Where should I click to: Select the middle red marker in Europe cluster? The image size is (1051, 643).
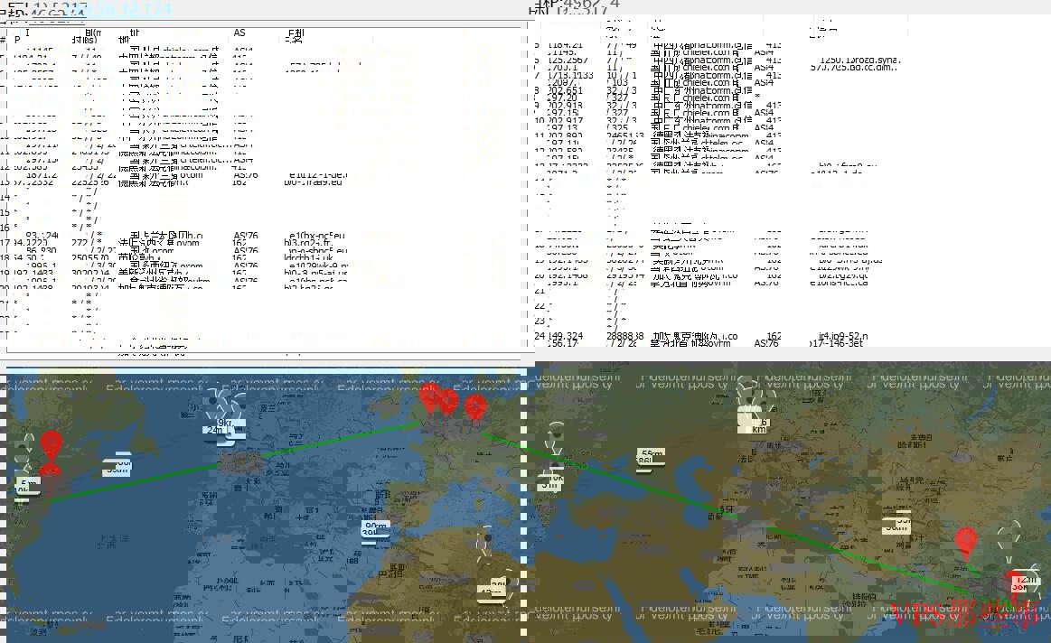pyautogui.click(x=446, y=400)
